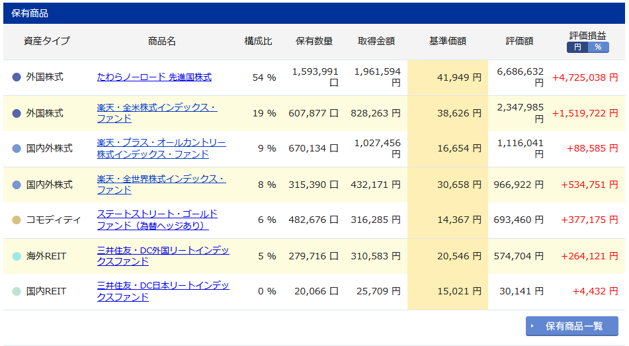This screenshot has width=629, height=346.
Task: Open 楽天・全世界株式インデックス・ファンド link
Action: (x=161, y=185)
